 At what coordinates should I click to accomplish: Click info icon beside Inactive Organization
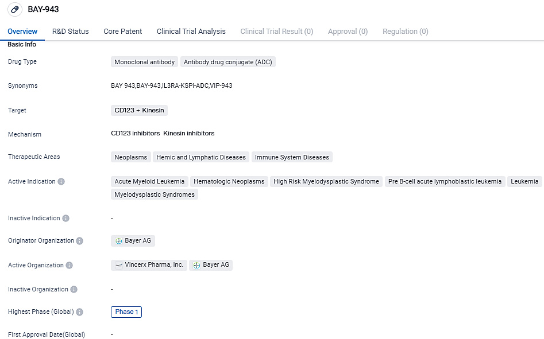coord(74,290)
